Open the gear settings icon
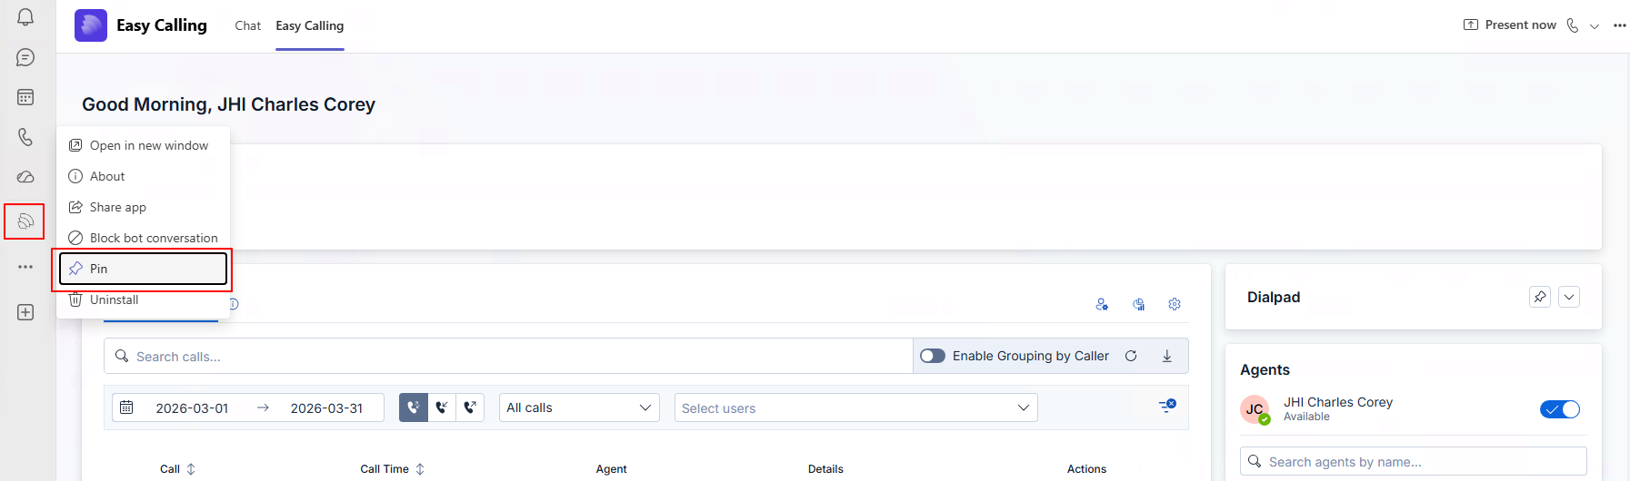 point(1175,305)
